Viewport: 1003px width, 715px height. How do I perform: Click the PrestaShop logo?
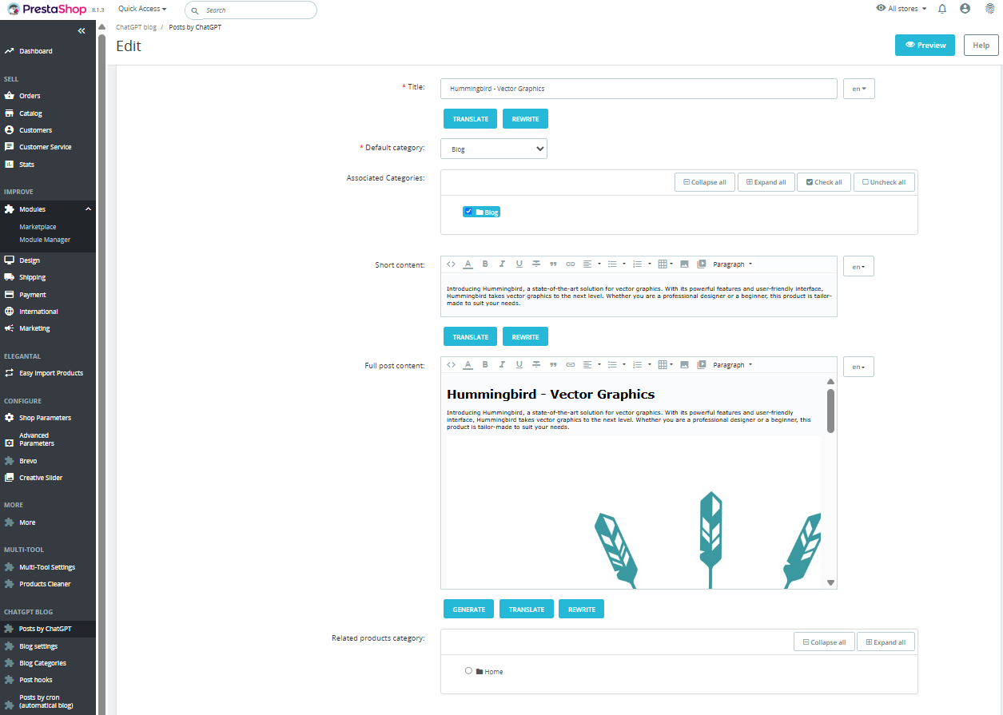click(48, 10)
